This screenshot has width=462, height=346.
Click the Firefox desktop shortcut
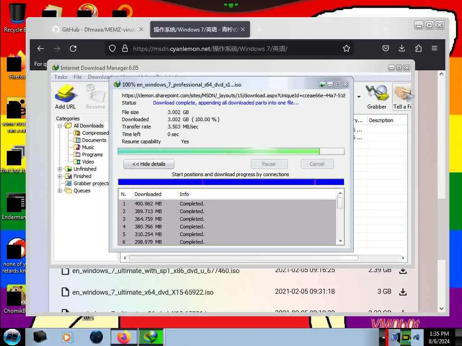click(16, 65)
